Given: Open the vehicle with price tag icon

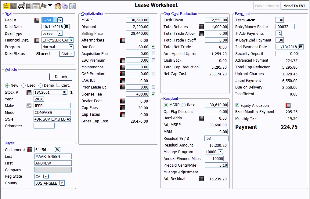Looking at the screenshot, I should [x=21, y=6].
